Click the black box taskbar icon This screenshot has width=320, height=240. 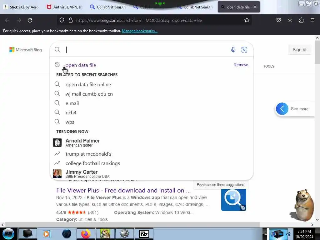(x=28, y=234)
